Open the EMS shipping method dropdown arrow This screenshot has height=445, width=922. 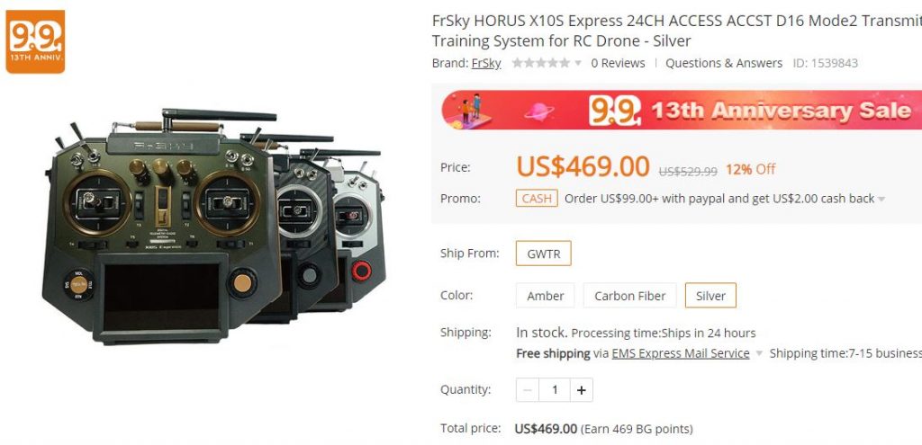pos(758,353)
